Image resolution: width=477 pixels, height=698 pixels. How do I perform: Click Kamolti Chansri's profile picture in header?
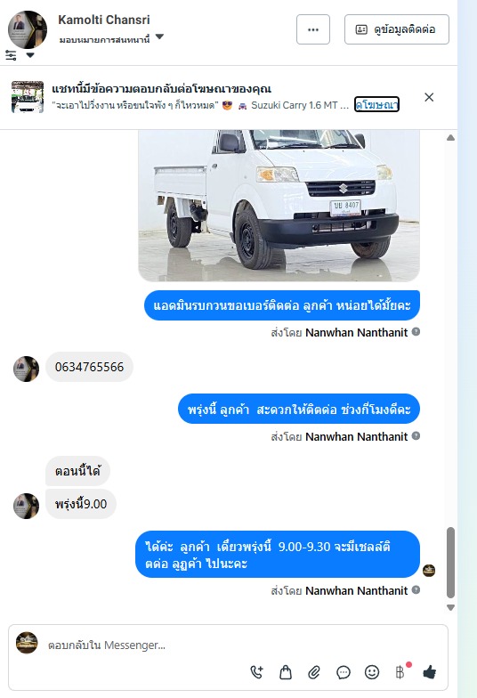[x=28, y=29]
